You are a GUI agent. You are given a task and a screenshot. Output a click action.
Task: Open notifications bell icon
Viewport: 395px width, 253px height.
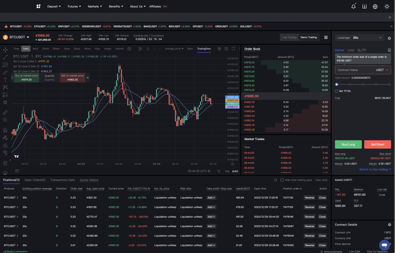point(353,7)
